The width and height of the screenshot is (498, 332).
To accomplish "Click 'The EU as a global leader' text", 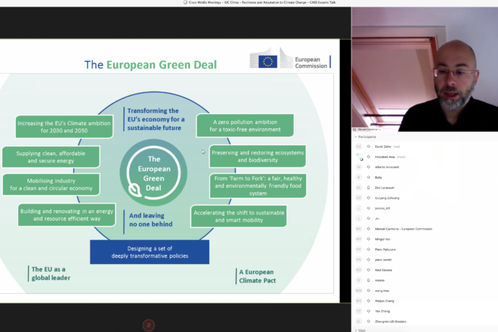I will coord(51,274).
